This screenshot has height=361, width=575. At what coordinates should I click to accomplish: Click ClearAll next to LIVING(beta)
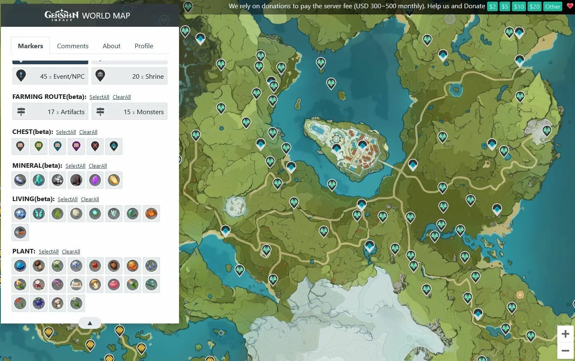(x=90, y=199)
